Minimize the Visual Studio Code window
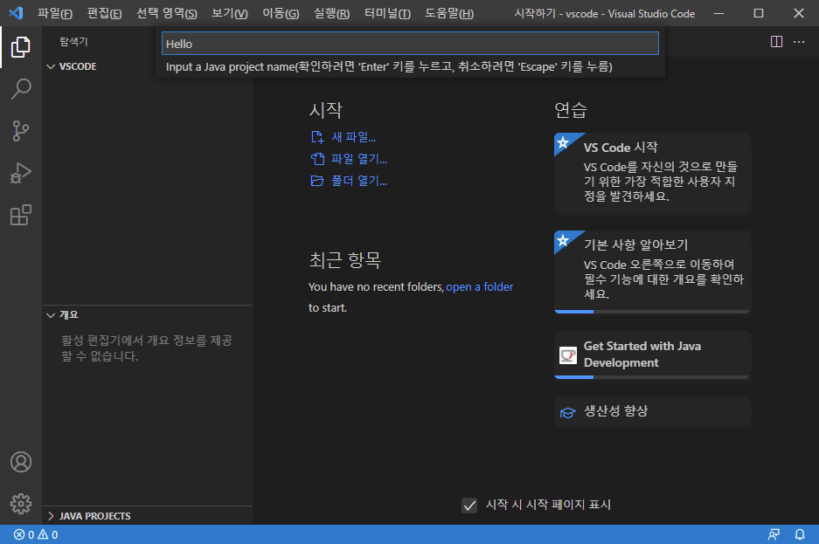 (x=719, y=13)
